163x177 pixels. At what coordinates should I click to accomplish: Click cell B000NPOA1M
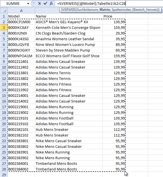[21, 56]
